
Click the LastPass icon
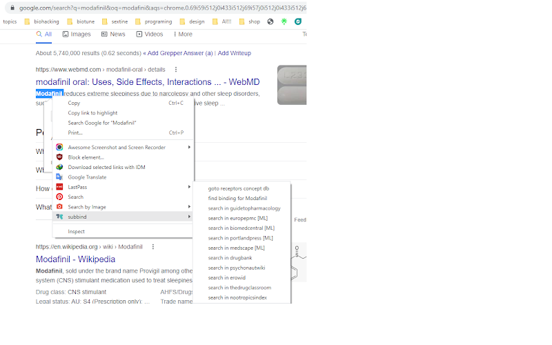(59, 187)
